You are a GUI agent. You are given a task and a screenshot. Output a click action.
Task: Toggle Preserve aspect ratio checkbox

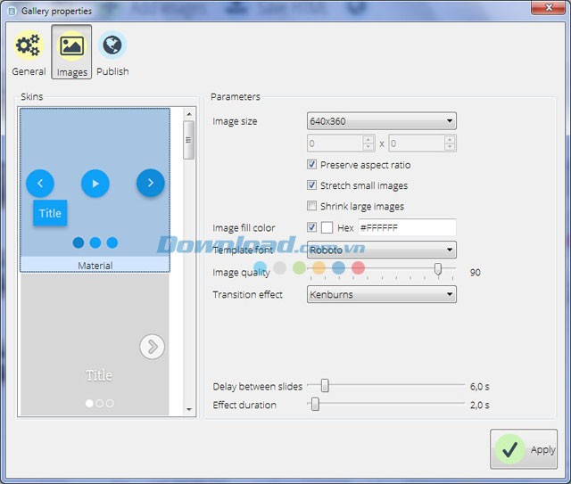pyautogui.click(x=312, y=165)
